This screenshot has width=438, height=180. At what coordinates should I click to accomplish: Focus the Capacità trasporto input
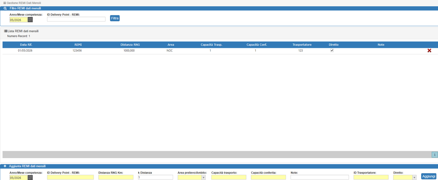(229, 177)
